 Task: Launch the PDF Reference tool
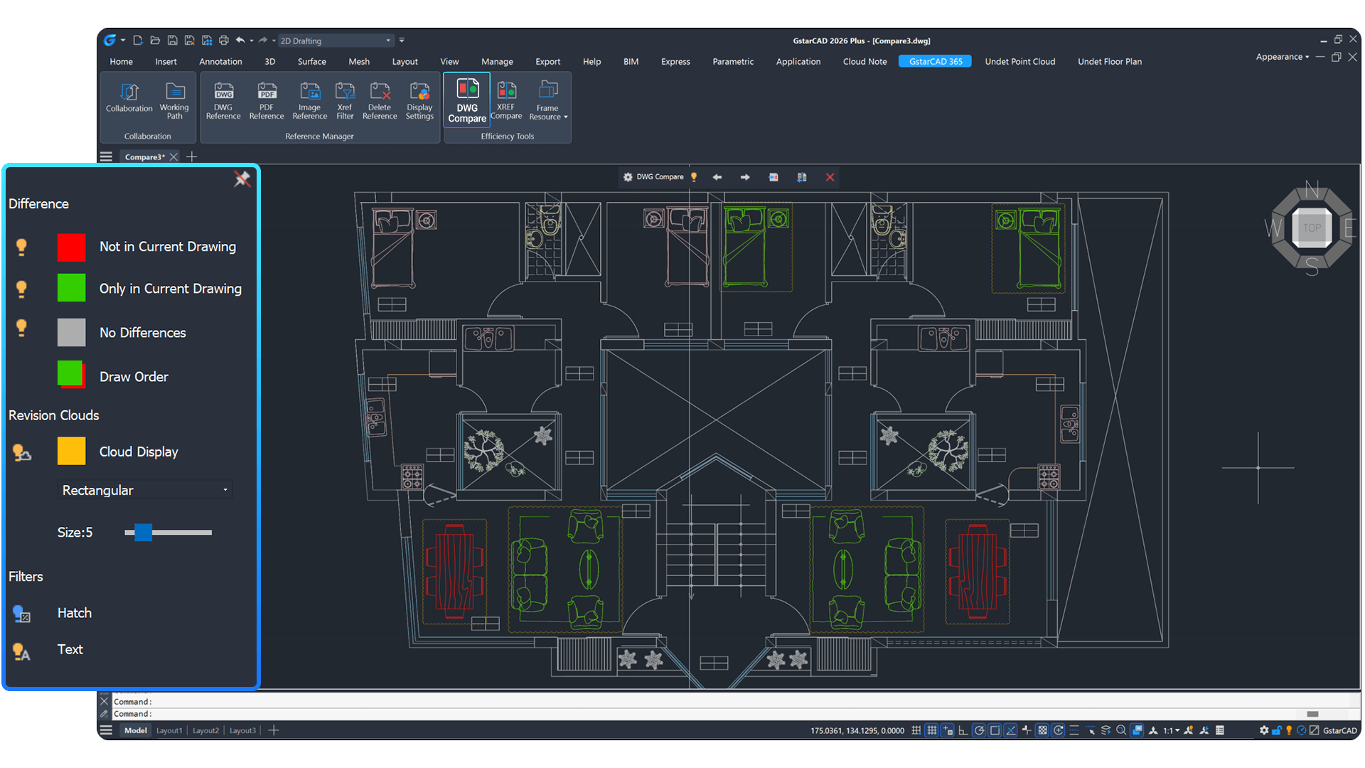pyautogui.click(x=267, y=100)
